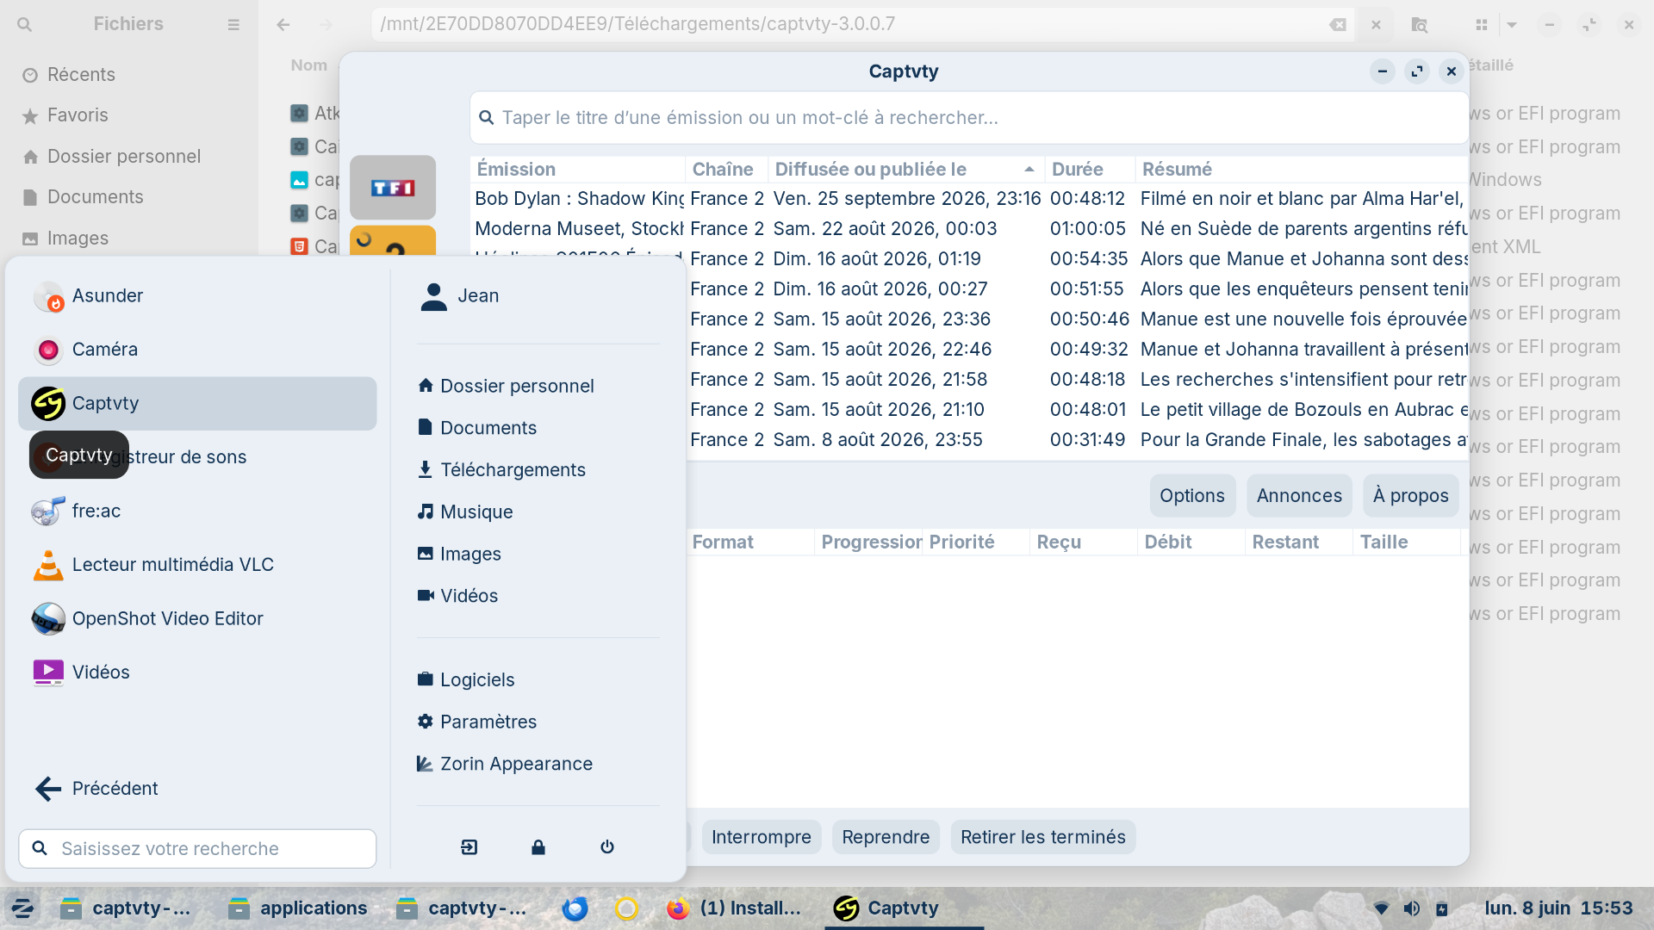Open Paramètres system settings
Image resolution: width=1654 pixels, height=930 pixels.
click(x=538, y=722)
